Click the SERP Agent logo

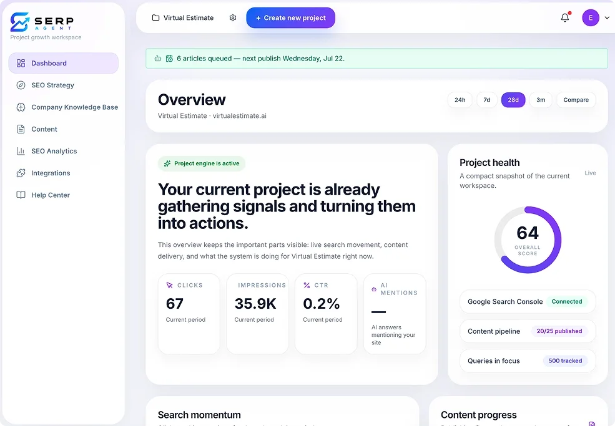coord(42,22)
